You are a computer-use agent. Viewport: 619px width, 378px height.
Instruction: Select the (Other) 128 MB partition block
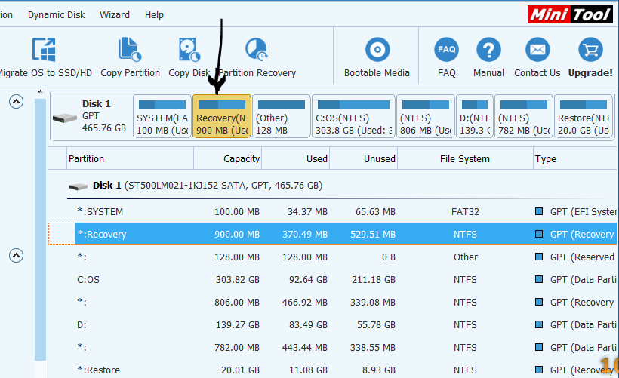click(x=282, y=116)
